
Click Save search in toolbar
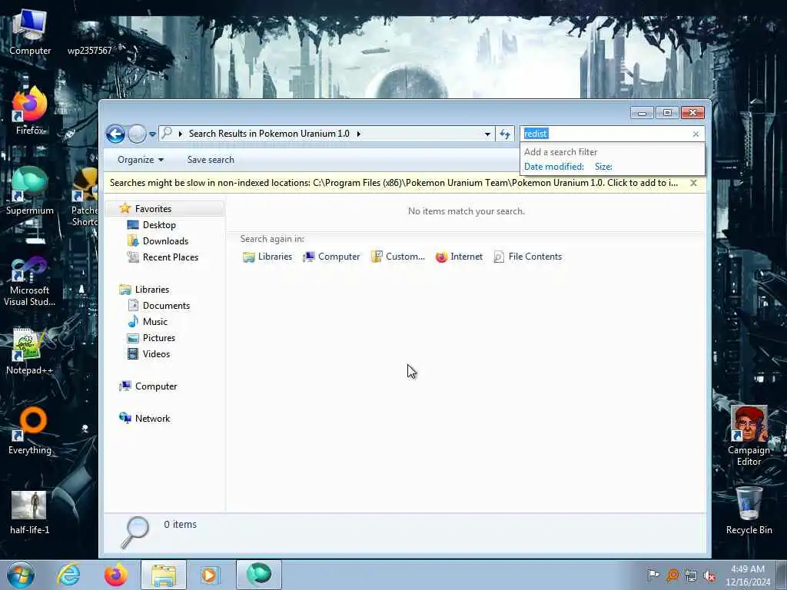point(211,160)
